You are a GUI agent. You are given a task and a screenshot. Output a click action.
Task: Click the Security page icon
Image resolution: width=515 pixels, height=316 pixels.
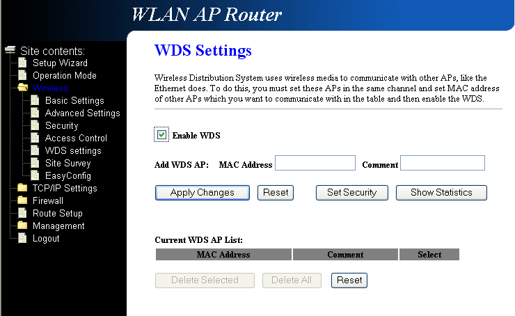35,126
